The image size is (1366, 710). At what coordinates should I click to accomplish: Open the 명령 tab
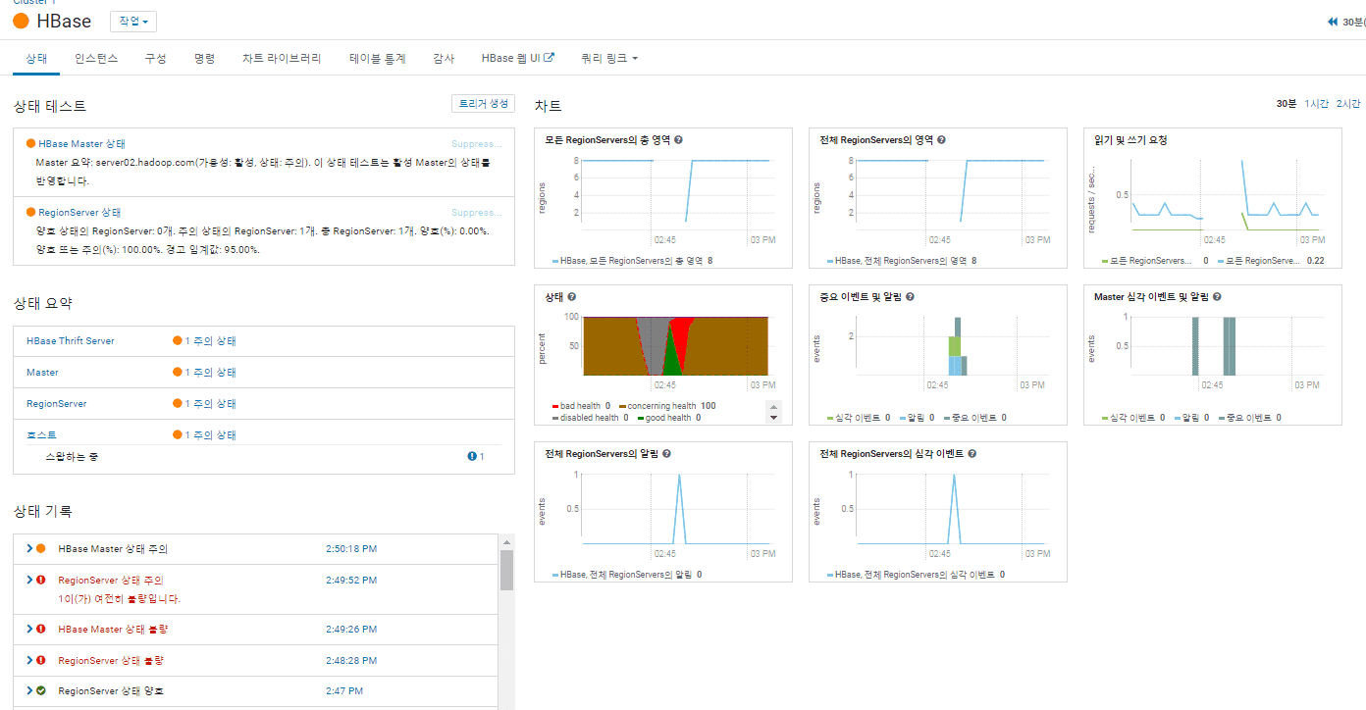(204, 59)
